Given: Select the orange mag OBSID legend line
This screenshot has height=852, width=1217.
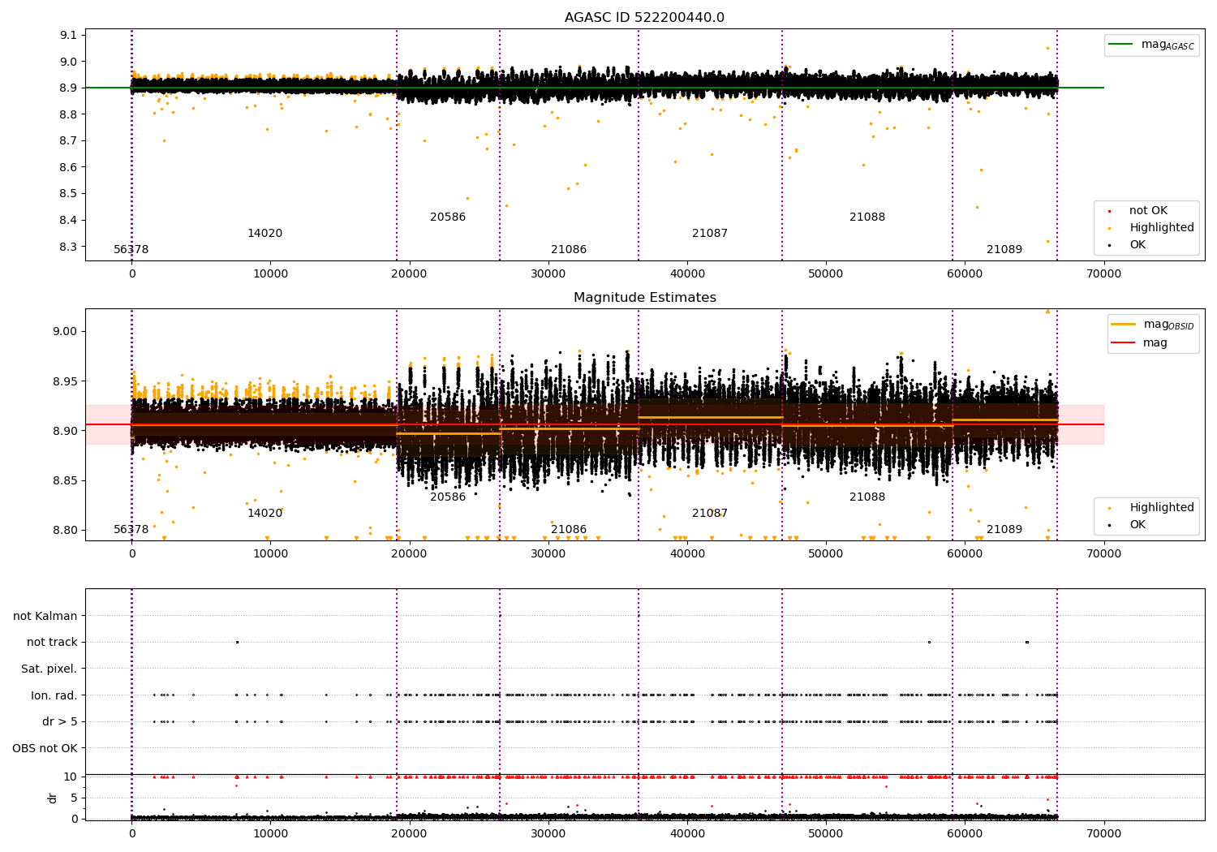Looking at the screenshot, I should tap(1124, 325).
